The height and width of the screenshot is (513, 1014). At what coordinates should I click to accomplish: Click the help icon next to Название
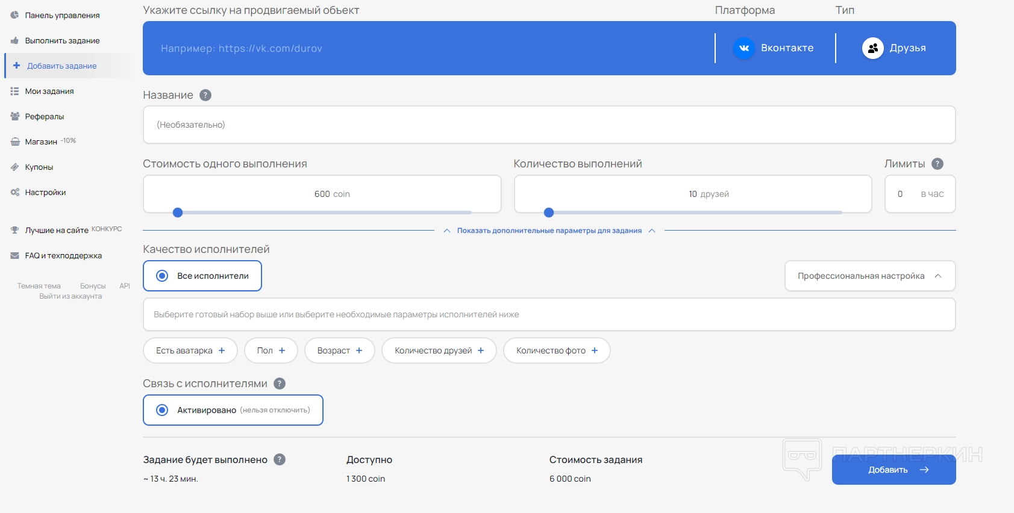pos(205,95)
